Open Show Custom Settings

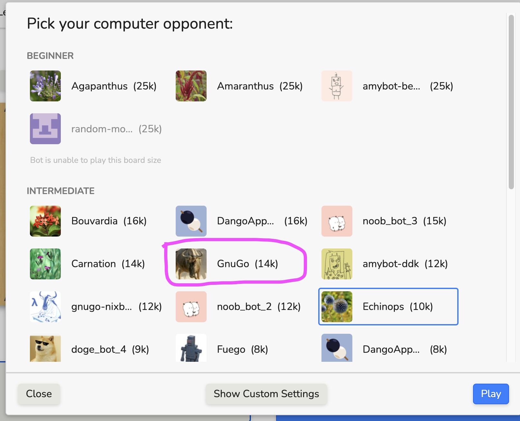[x=266, y=394]
